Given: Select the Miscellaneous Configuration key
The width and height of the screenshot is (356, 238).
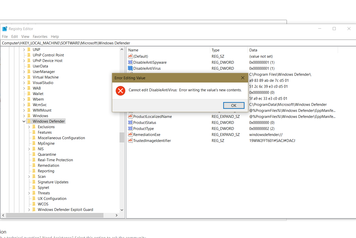Looking at the screenshot, I should (61, 138).
